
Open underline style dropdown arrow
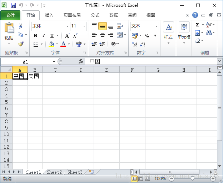(58, 35)
